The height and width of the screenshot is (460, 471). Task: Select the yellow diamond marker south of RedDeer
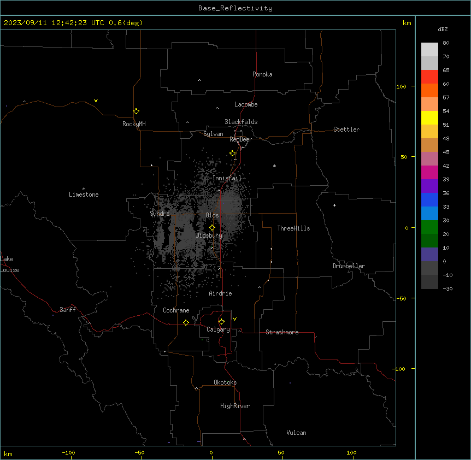(232, 154)
